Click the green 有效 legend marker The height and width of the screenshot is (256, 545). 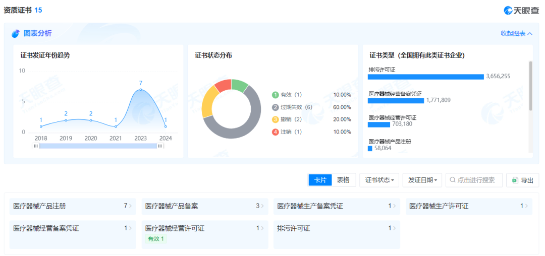coord(275,95)
